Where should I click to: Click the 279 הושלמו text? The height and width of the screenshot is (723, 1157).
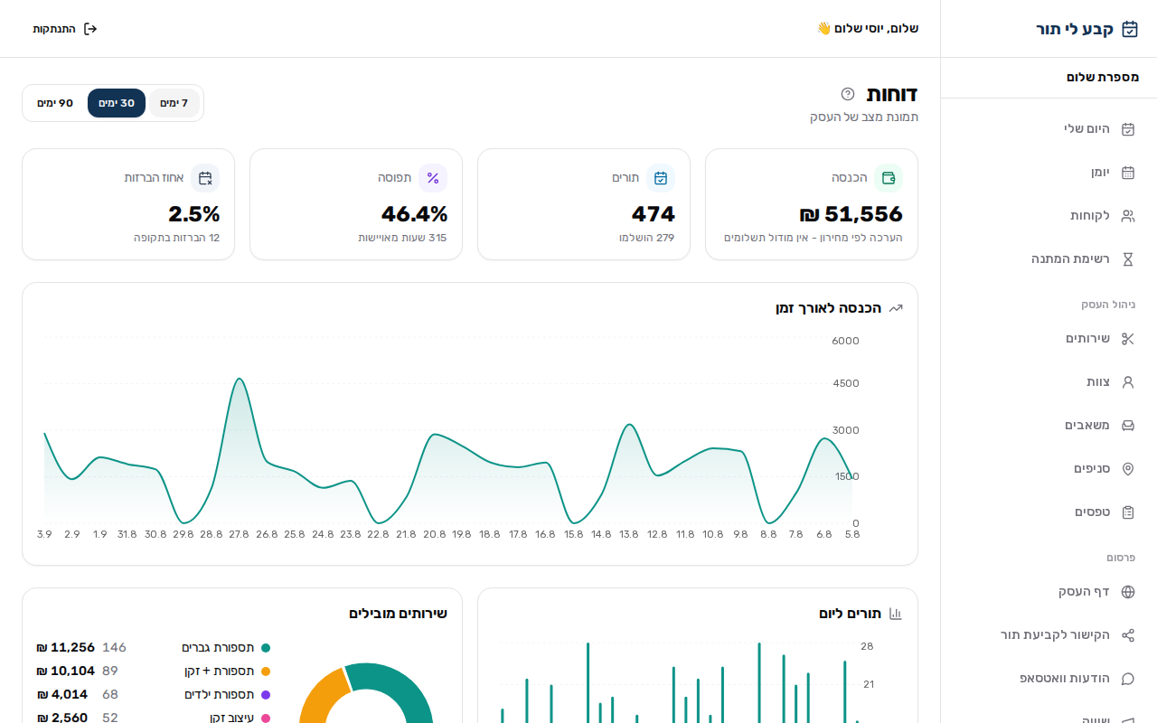click(x=647, y=238)
